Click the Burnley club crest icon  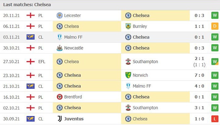(128, 26)
